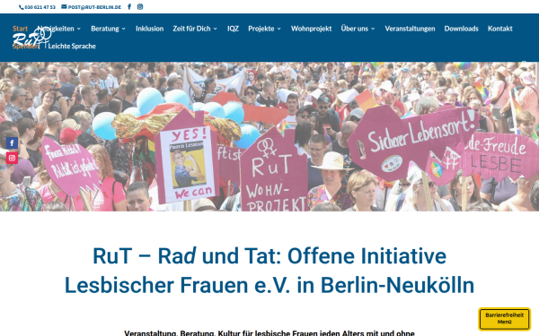Screen dimensions: 539x336
Task: Click the blue Facebook side button
Action: click(x=12, y=142)
